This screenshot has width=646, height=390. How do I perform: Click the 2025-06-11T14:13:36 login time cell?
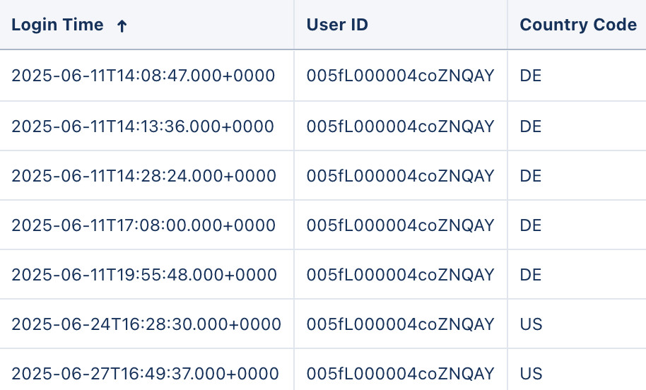(143, 126)
